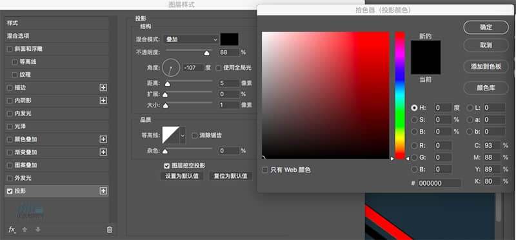
Task: Click 取消 in the color picker
Action: (x=486, y=45)
